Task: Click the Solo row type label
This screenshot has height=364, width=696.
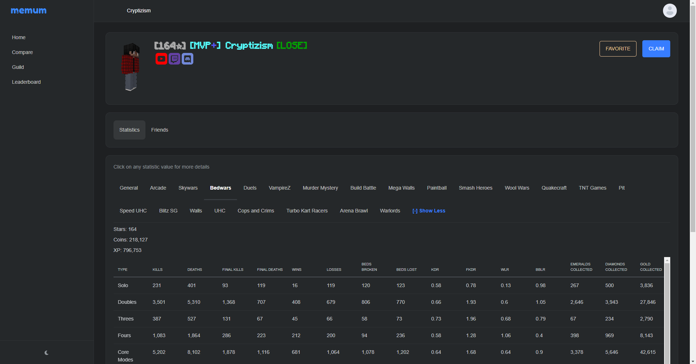Action: click(123, 285)
